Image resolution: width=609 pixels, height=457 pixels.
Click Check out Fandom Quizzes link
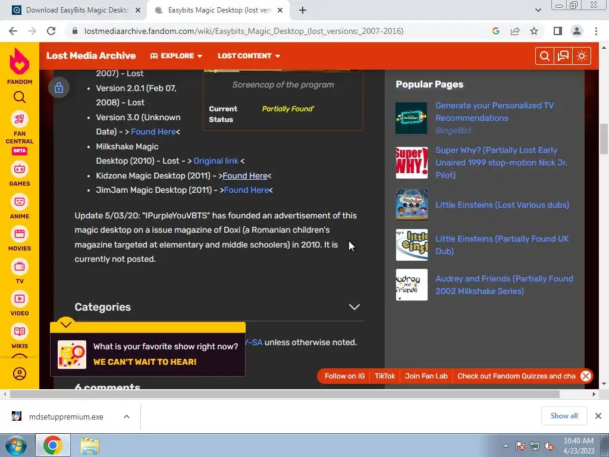[x=516, y=376]
